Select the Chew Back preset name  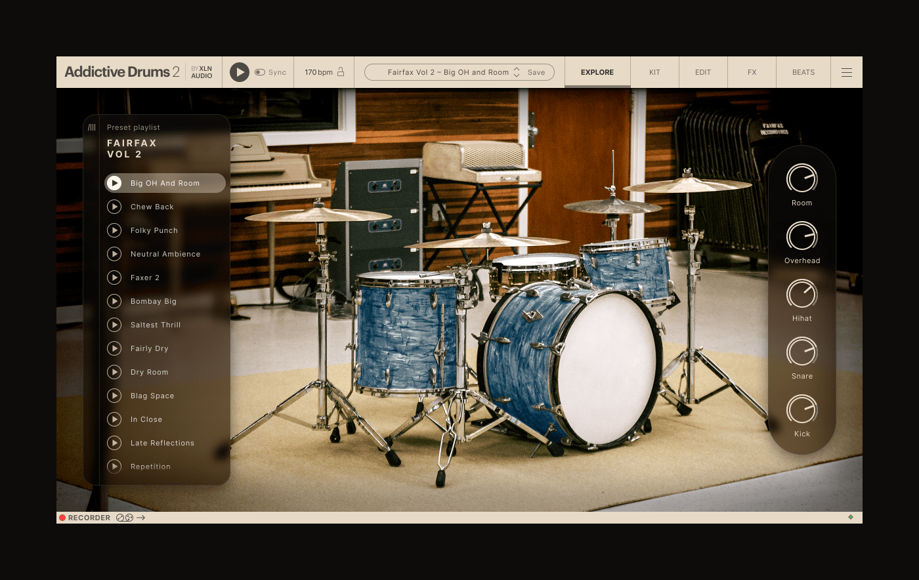pos(152,207)
